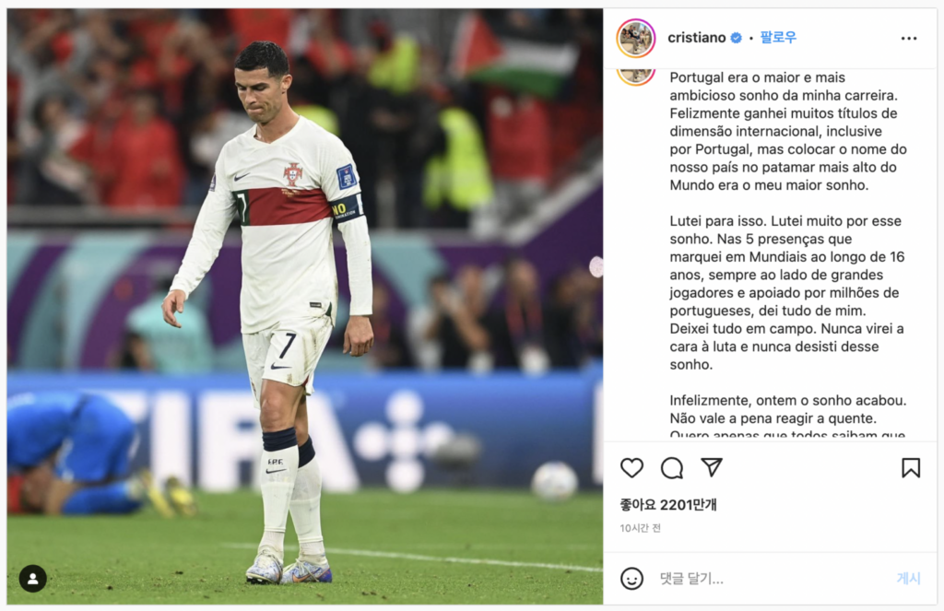
Task: Submit comment with 게시 button
Action: (908, 579)
